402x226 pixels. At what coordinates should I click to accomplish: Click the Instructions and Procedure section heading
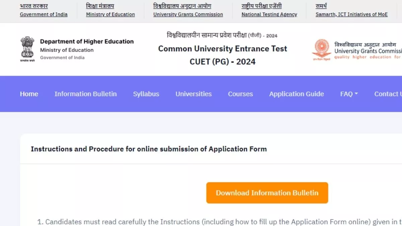(x=149, y=149)
